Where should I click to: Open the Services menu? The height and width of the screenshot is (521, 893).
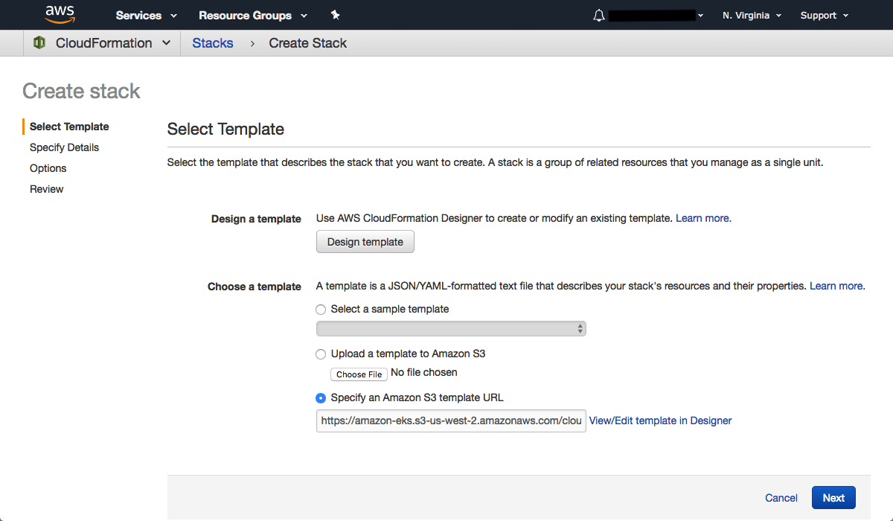pos(147,15)
